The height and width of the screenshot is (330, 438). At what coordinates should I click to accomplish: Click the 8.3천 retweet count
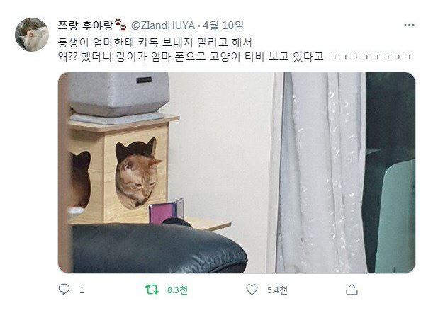coord(177,290)
